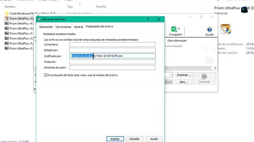
Task: Uncheck the use file name for title checkbox
Action: [x=46, y=75]
